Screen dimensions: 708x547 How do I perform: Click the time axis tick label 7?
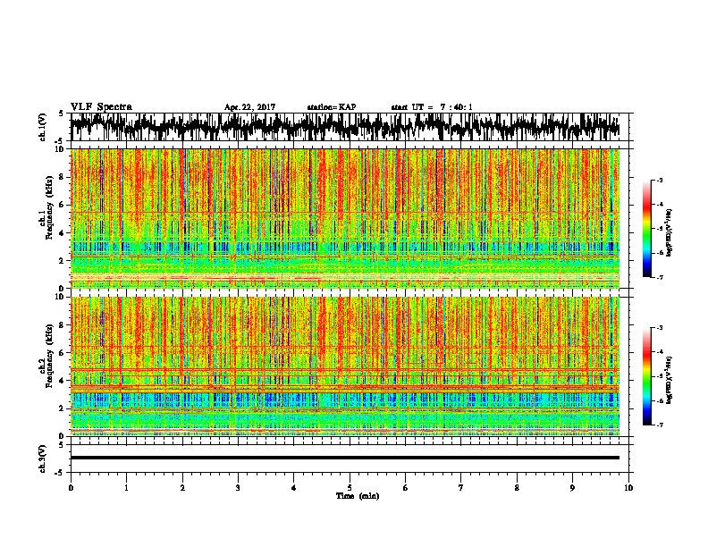click(461, 487)
